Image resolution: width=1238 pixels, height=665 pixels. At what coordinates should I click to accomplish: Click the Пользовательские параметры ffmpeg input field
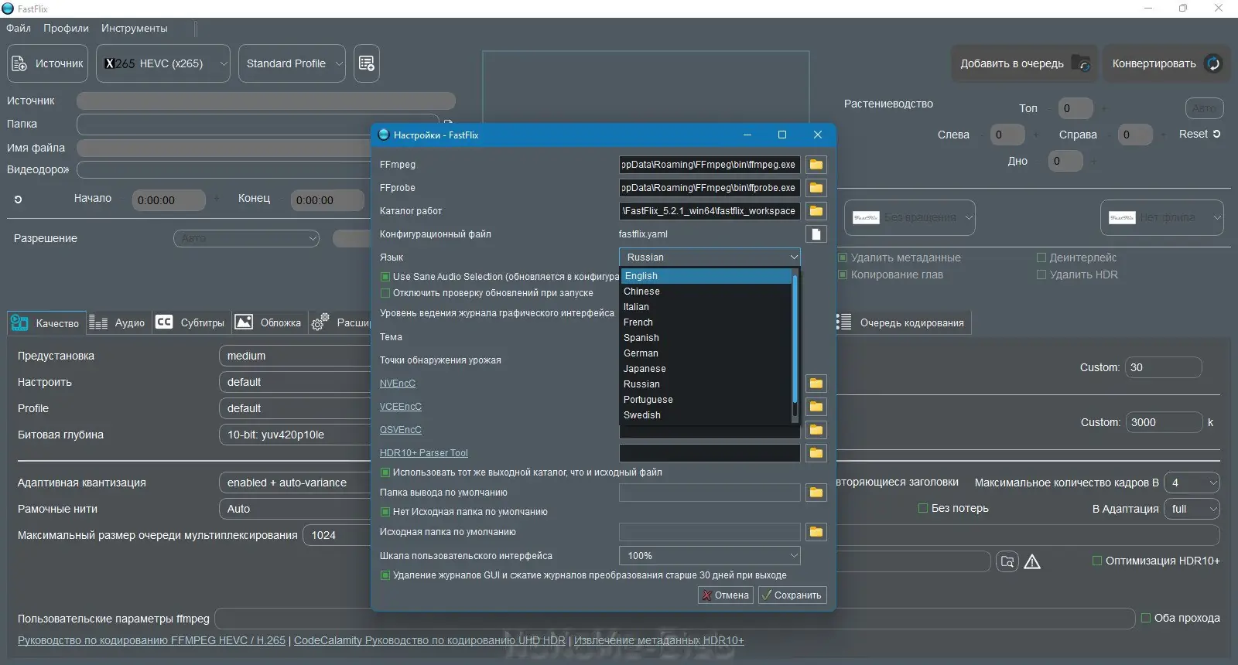click(x=675, y=619)
